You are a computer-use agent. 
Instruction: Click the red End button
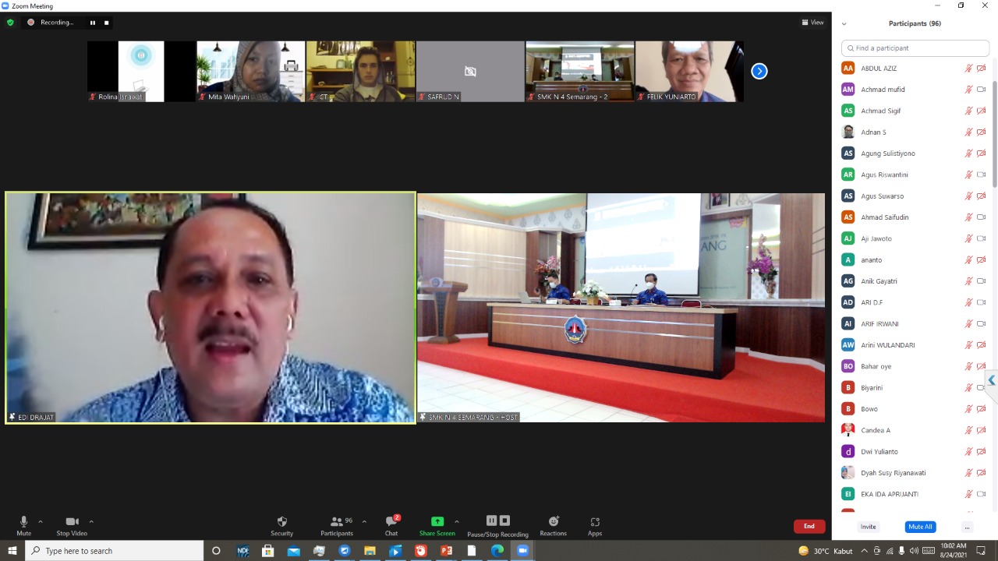point(809,526)
